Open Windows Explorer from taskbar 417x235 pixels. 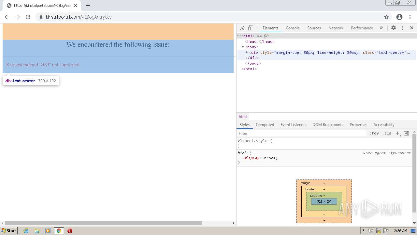(37, 231)
